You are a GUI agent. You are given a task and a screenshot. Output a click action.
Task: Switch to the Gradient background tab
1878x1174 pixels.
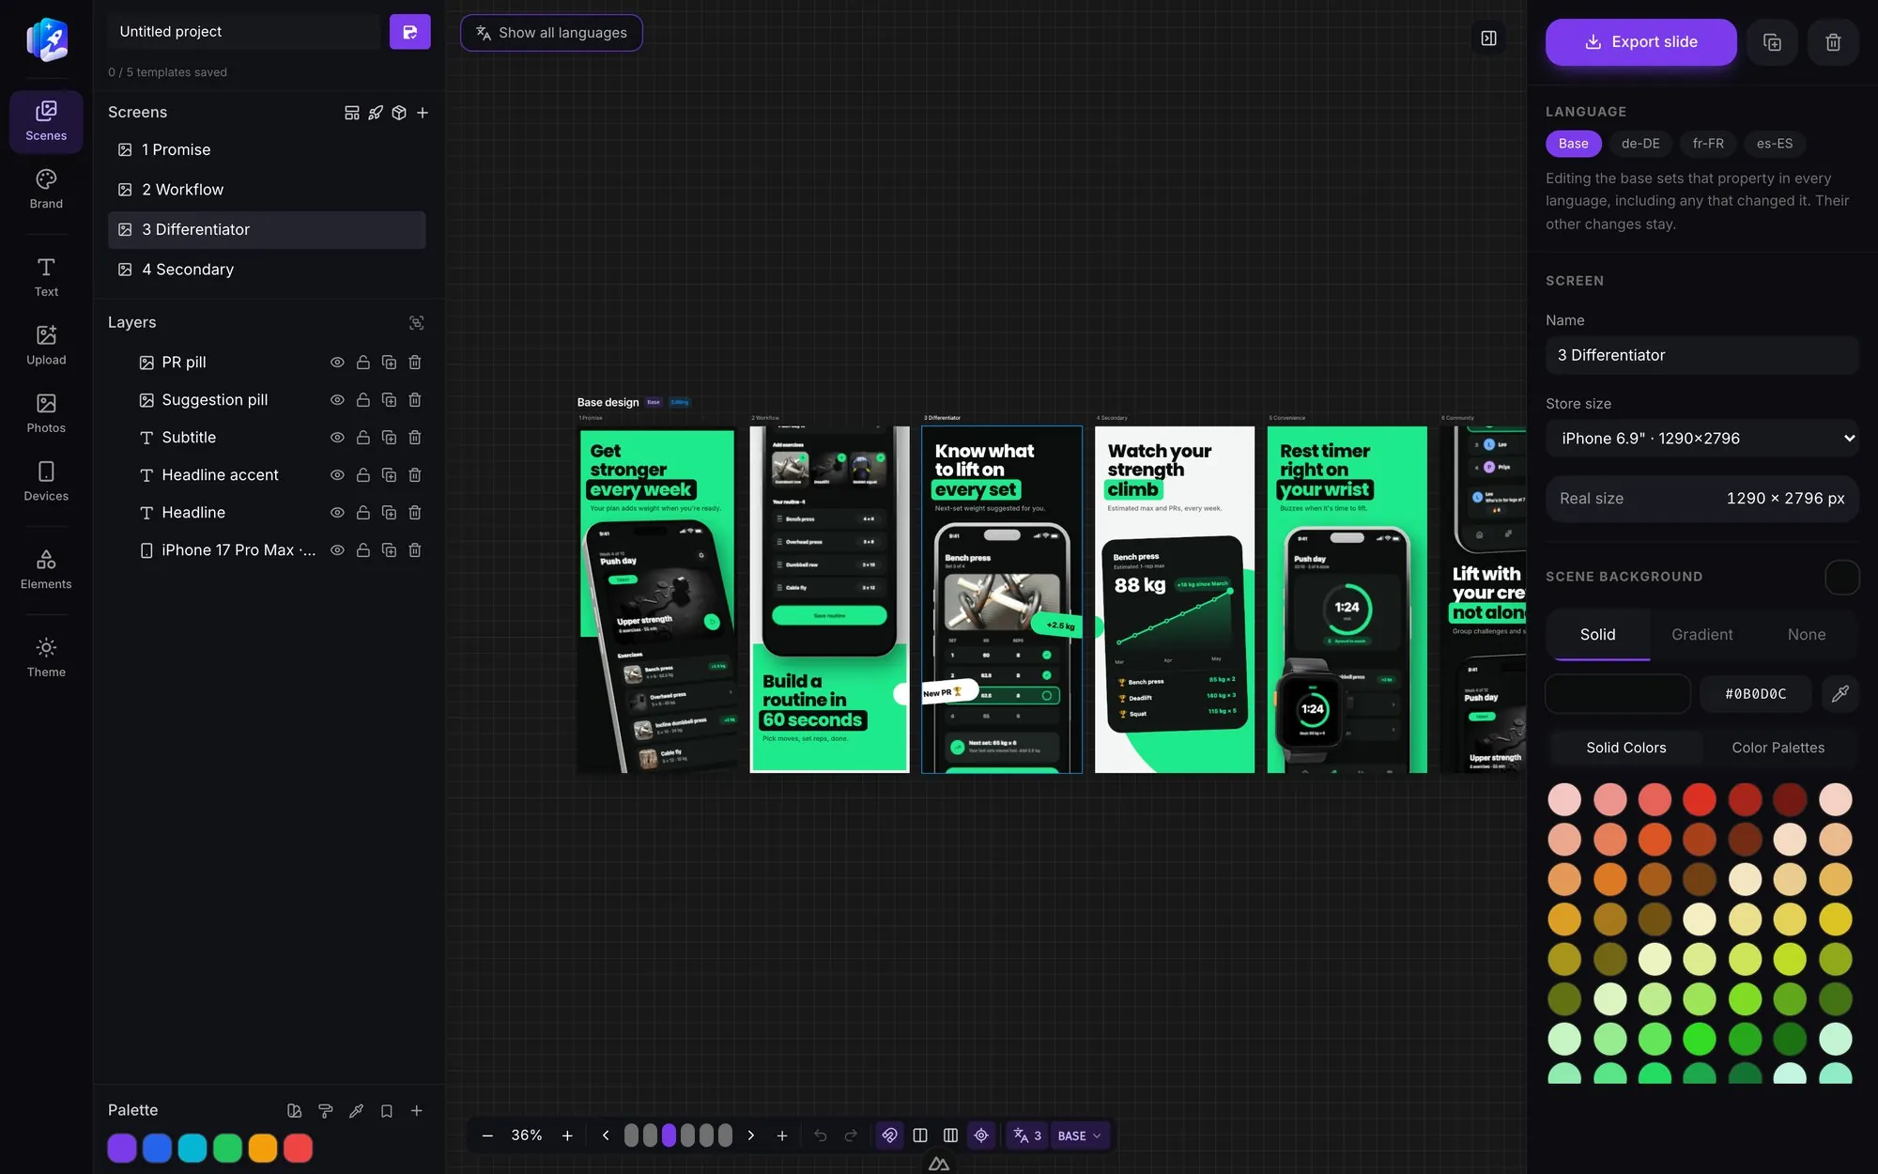tap(1701, 635)
